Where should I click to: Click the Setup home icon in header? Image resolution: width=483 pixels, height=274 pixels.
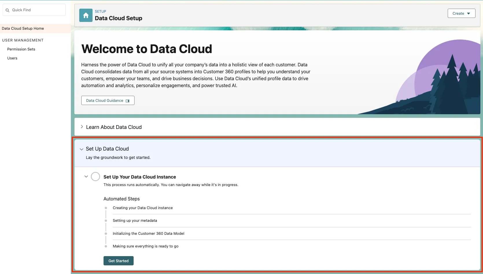point(86,15)
